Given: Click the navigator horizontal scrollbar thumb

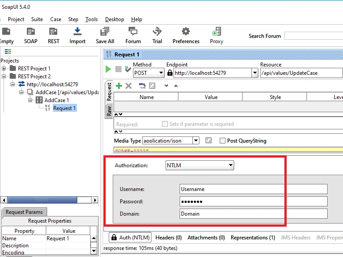Looking at the screenshot, I should (x=42, y=200).
